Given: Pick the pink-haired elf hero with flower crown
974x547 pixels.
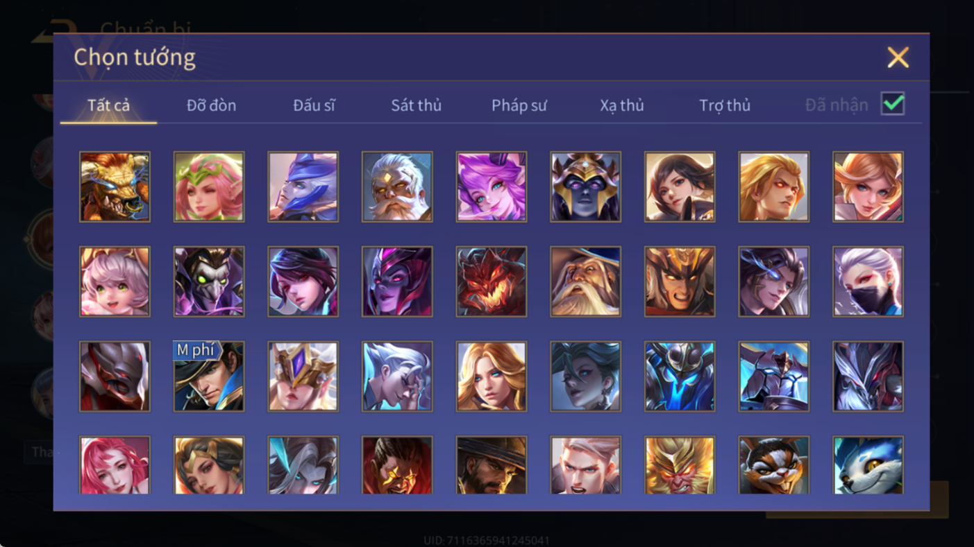Looking at the screenshot, I should tap(209, 186).
